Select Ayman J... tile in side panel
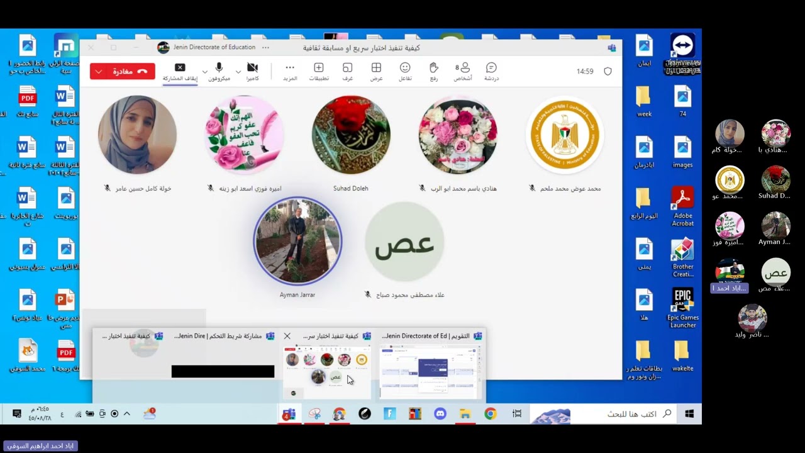The height and width of the screenshot is (453, 805). [x=775, y=230]
